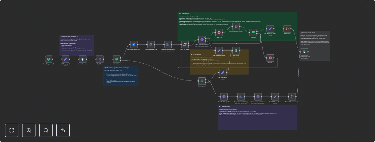Screen dimensions: 375x142
Task: Click the 'Download Image File' label
Action: point(224,102)
